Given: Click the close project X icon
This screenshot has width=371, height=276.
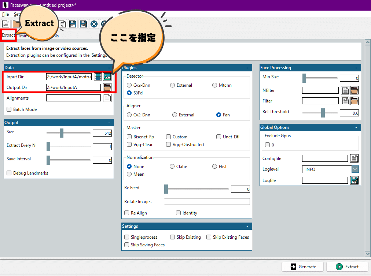Looking at the screenshot, I should (94, 24).
